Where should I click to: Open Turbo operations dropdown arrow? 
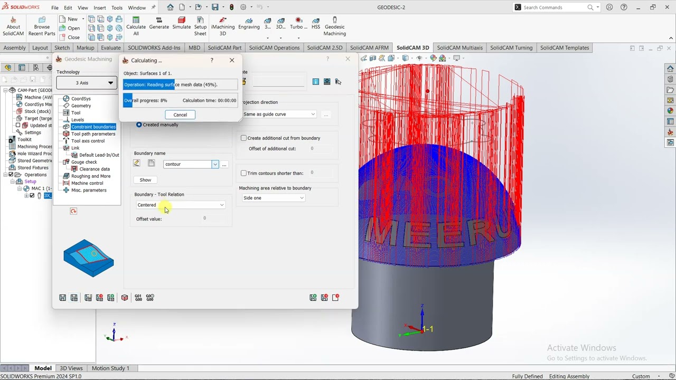(x=298, y=38)
